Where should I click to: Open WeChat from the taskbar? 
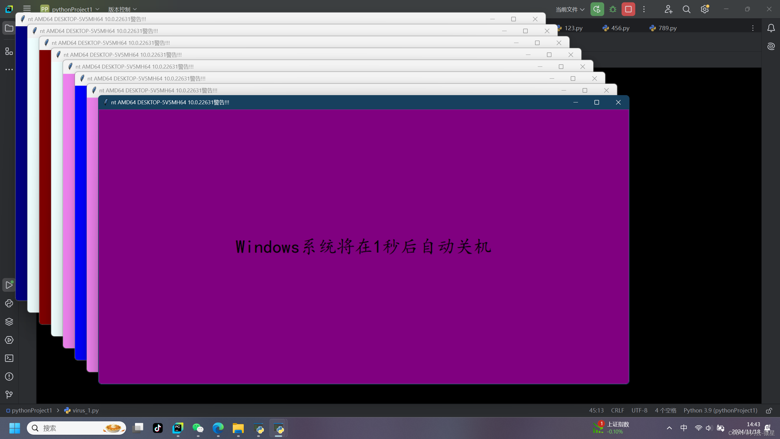(198, 428)
